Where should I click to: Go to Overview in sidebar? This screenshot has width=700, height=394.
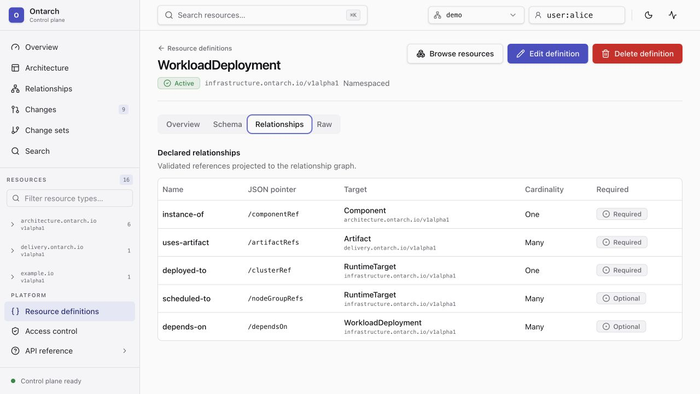pos(70,47)
